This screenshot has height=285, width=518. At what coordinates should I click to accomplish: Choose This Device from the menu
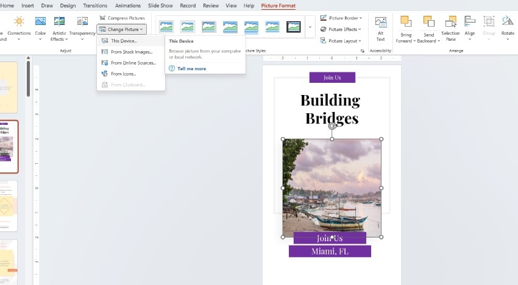[124, 41]
